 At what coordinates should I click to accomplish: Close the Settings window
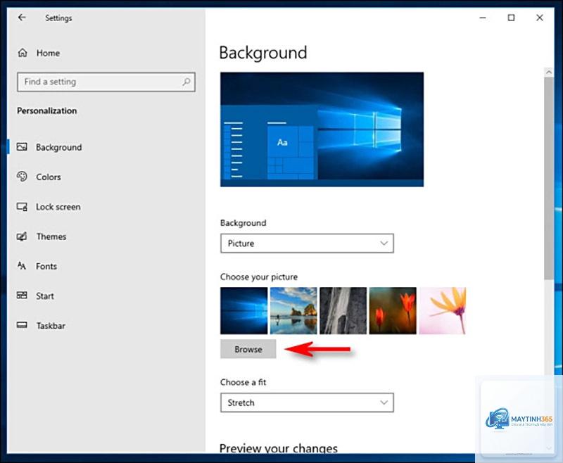click(x=539, y=18)
